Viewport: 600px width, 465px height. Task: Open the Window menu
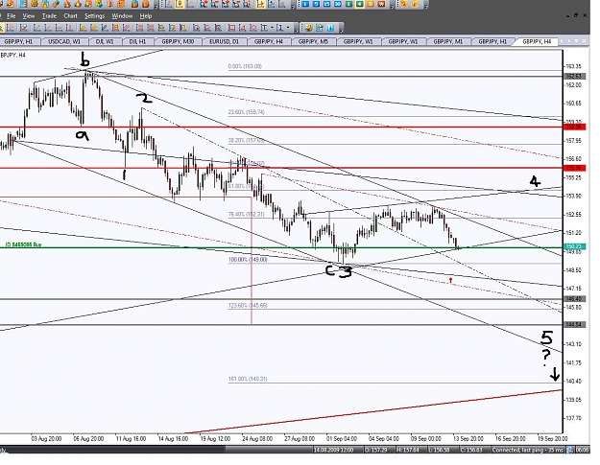[x=122, y=16]
